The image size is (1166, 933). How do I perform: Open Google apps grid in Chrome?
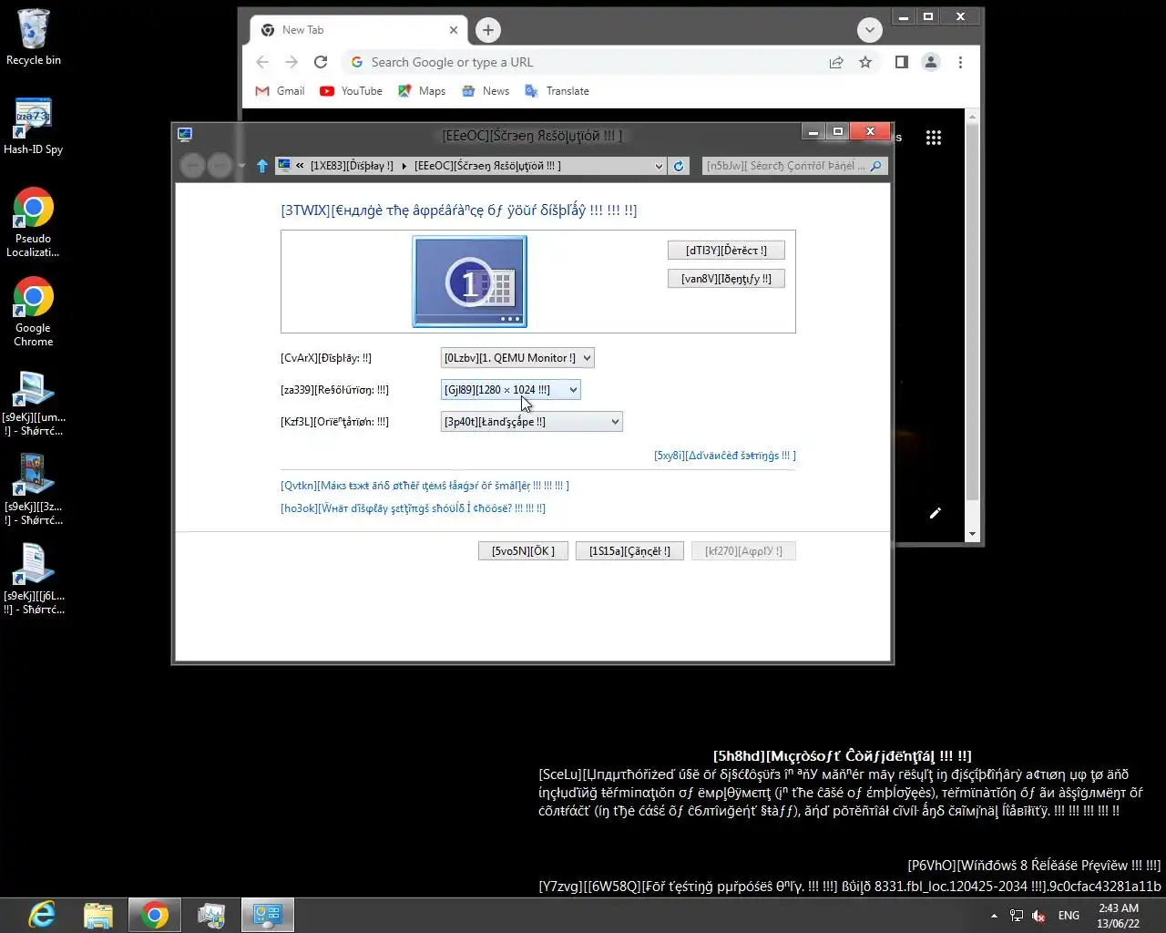pyautogui.click(x=934, y=138)
